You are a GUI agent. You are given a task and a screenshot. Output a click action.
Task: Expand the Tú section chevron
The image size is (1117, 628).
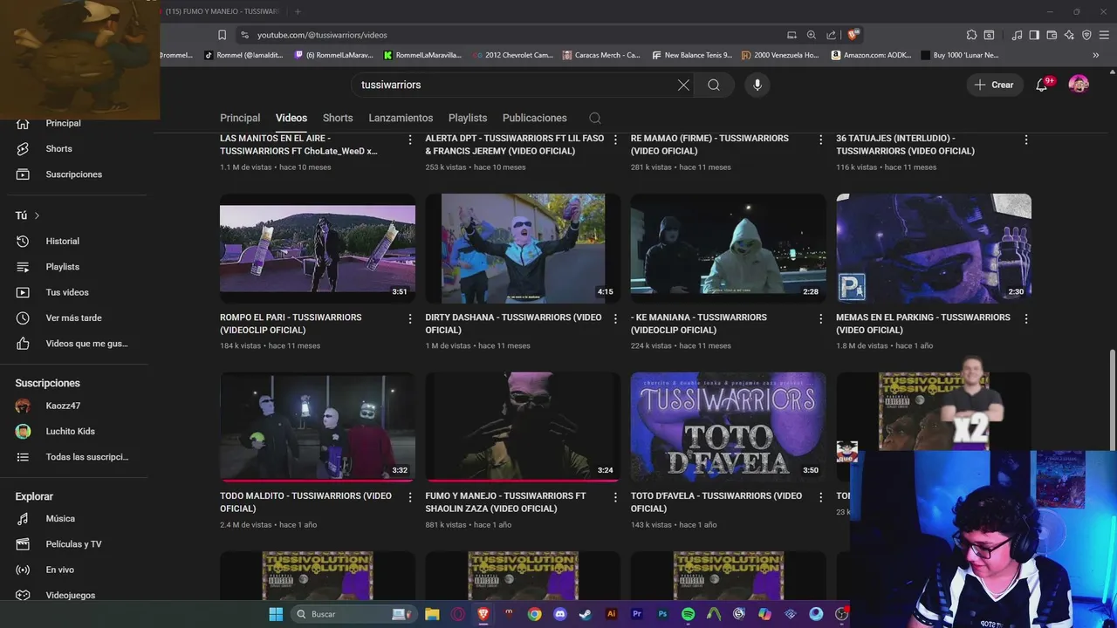(x=37, y=215)
